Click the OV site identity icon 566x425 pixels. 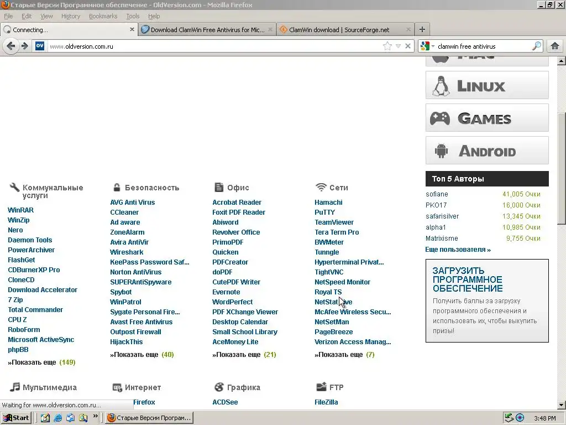40,46
